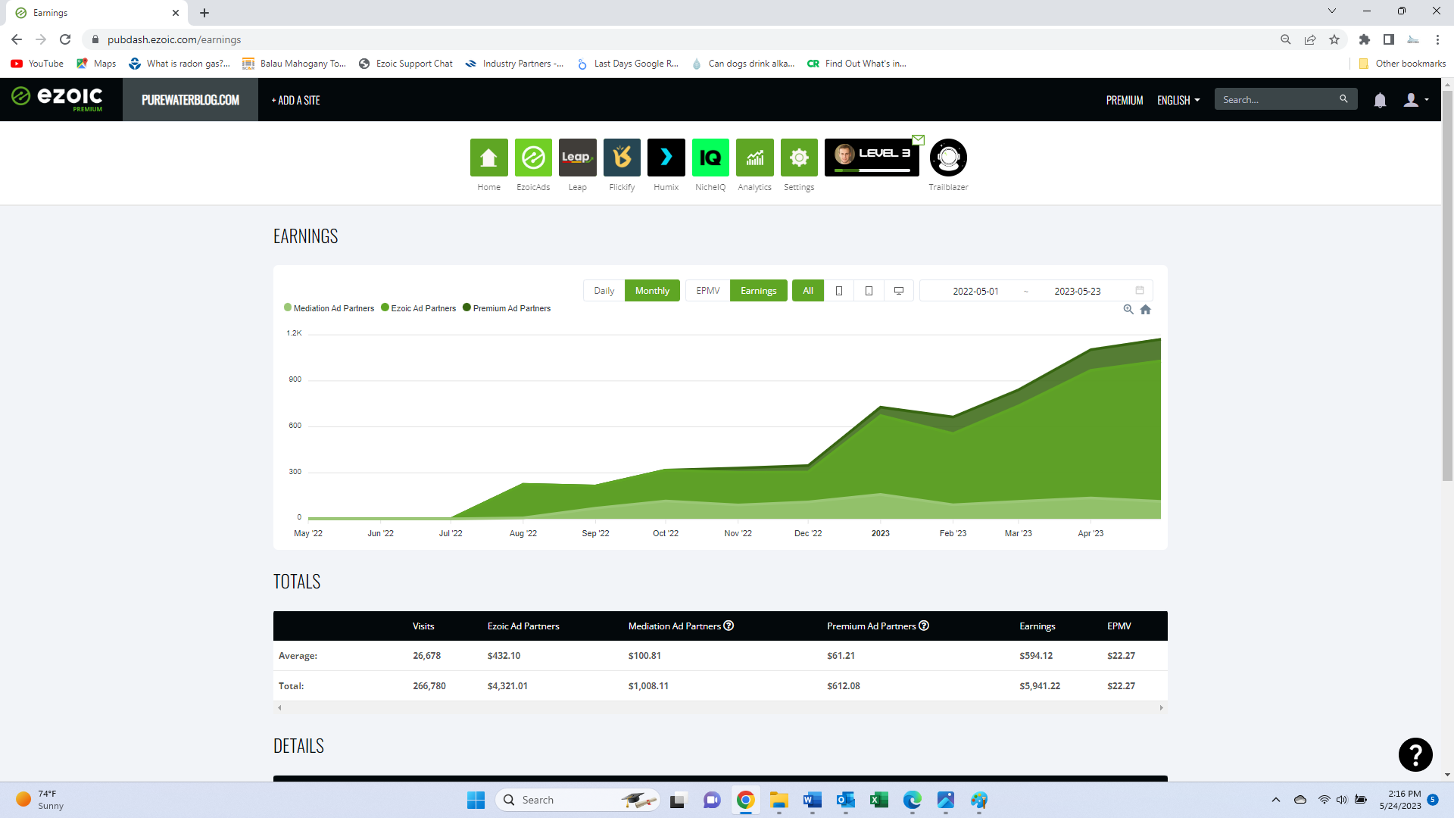Click the Ezoic Premium logo
Screen dimensions: 1454x824
(x=58, y=98)
